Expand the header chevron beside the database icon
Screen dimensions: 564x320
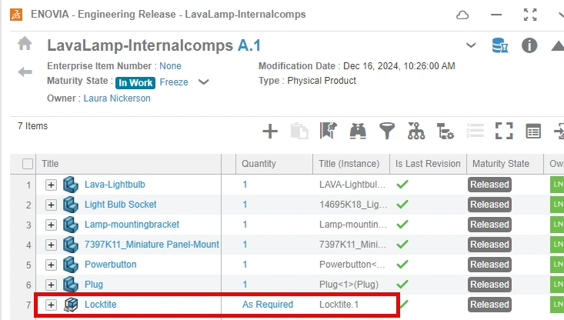coord(471,45)
